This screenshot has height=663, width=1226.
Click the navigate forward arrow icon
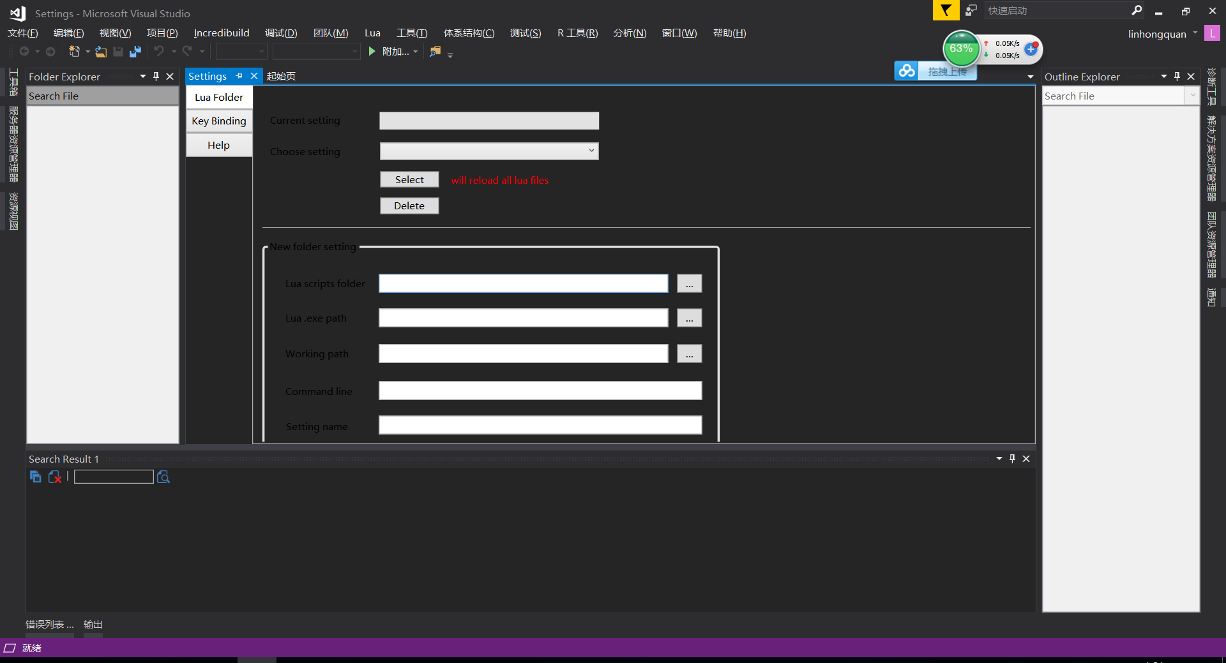click(50, 52)
